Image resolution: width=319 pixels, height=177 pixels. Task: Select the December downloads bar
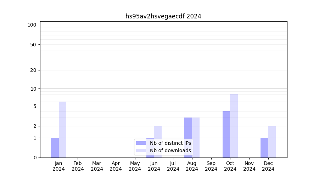coord(272,142)
